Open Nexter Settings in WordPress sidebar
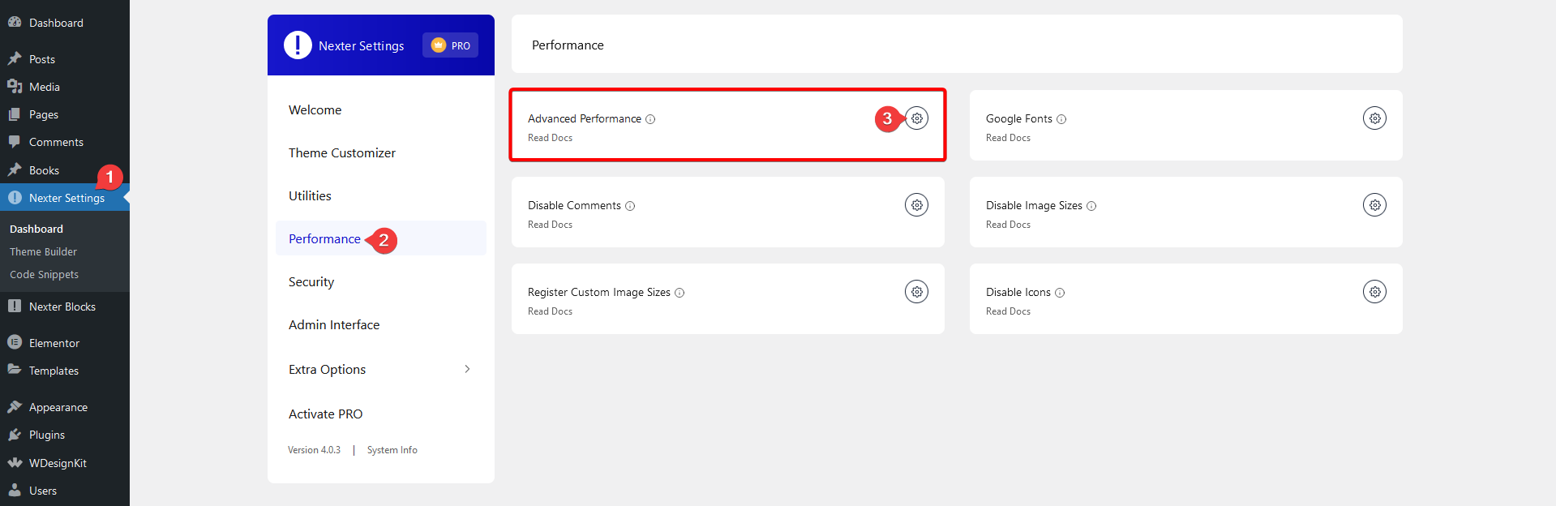The image size is (1556, 506). tap(65, 198)
